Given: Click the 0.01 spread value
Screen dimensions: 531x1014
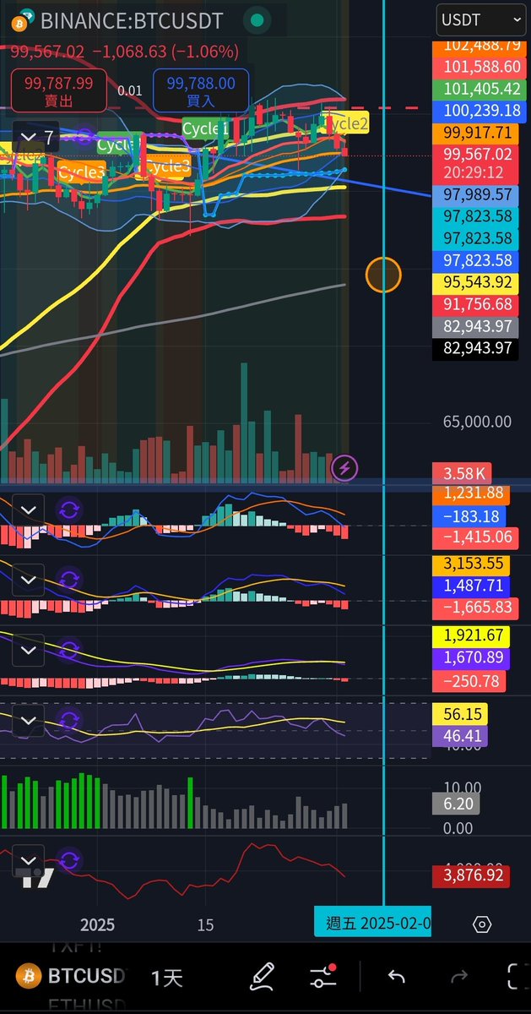Looking at the screenshot, I should [x=130, y=90].
